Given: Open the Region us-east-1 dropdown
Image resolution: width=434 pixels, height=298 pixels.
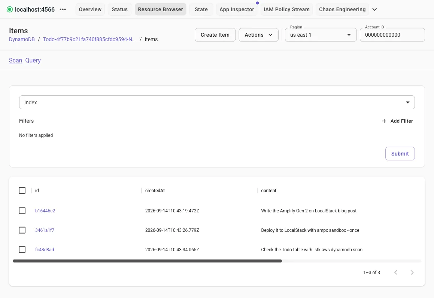Looking at the screenshot, I should [x=321, y=35].
